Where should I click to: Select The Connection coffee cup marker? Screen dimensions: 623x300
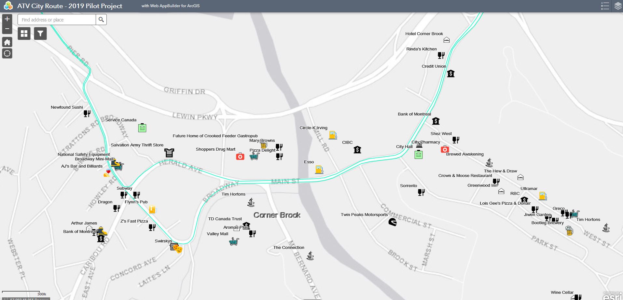pyautogui.click(x=311, y=256)
